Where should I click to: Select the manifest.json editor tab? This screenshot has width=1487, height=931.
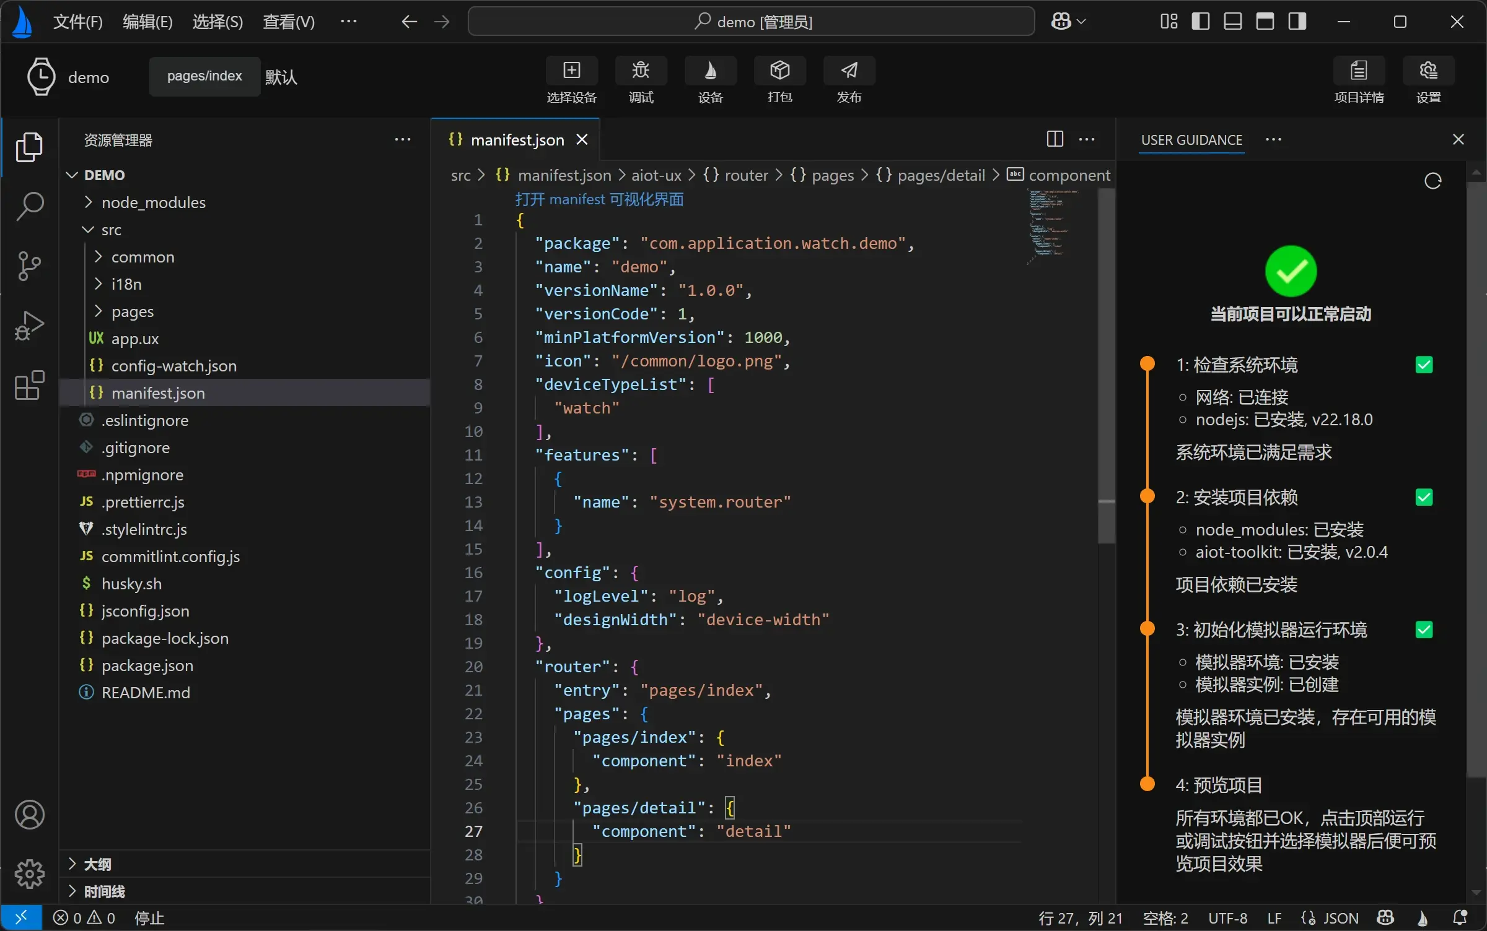tap(515, 140)
